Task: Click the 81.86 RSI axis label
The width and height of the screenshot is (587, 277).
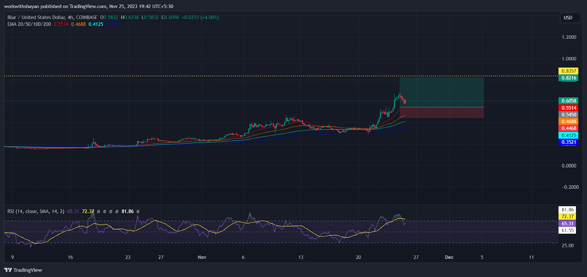Action: [567, 210]
